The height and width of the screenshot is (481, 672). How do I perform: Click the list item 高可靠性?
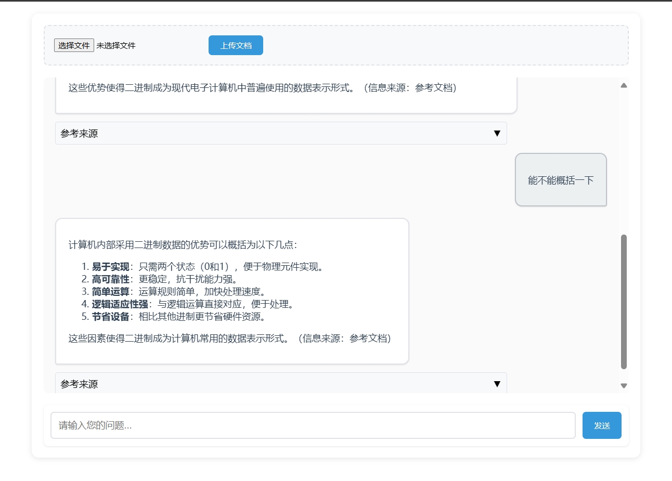click(166, 279)
